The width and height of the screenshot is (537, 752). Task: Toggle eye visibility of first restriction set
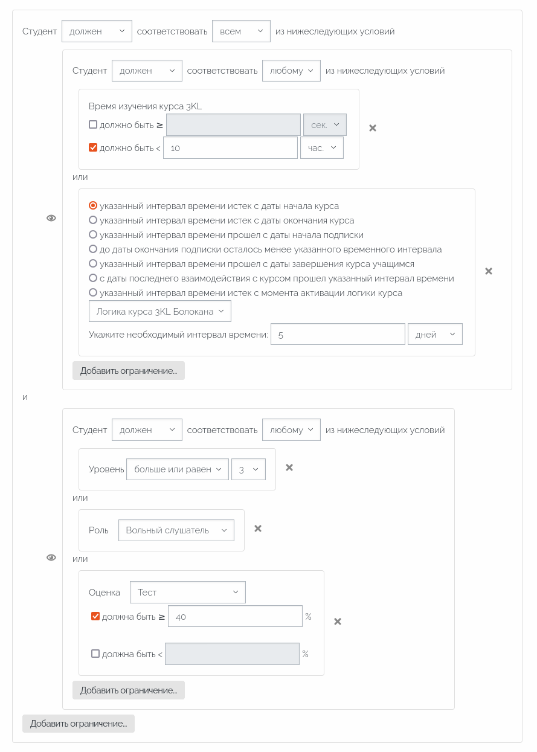[x=51, y=218]
